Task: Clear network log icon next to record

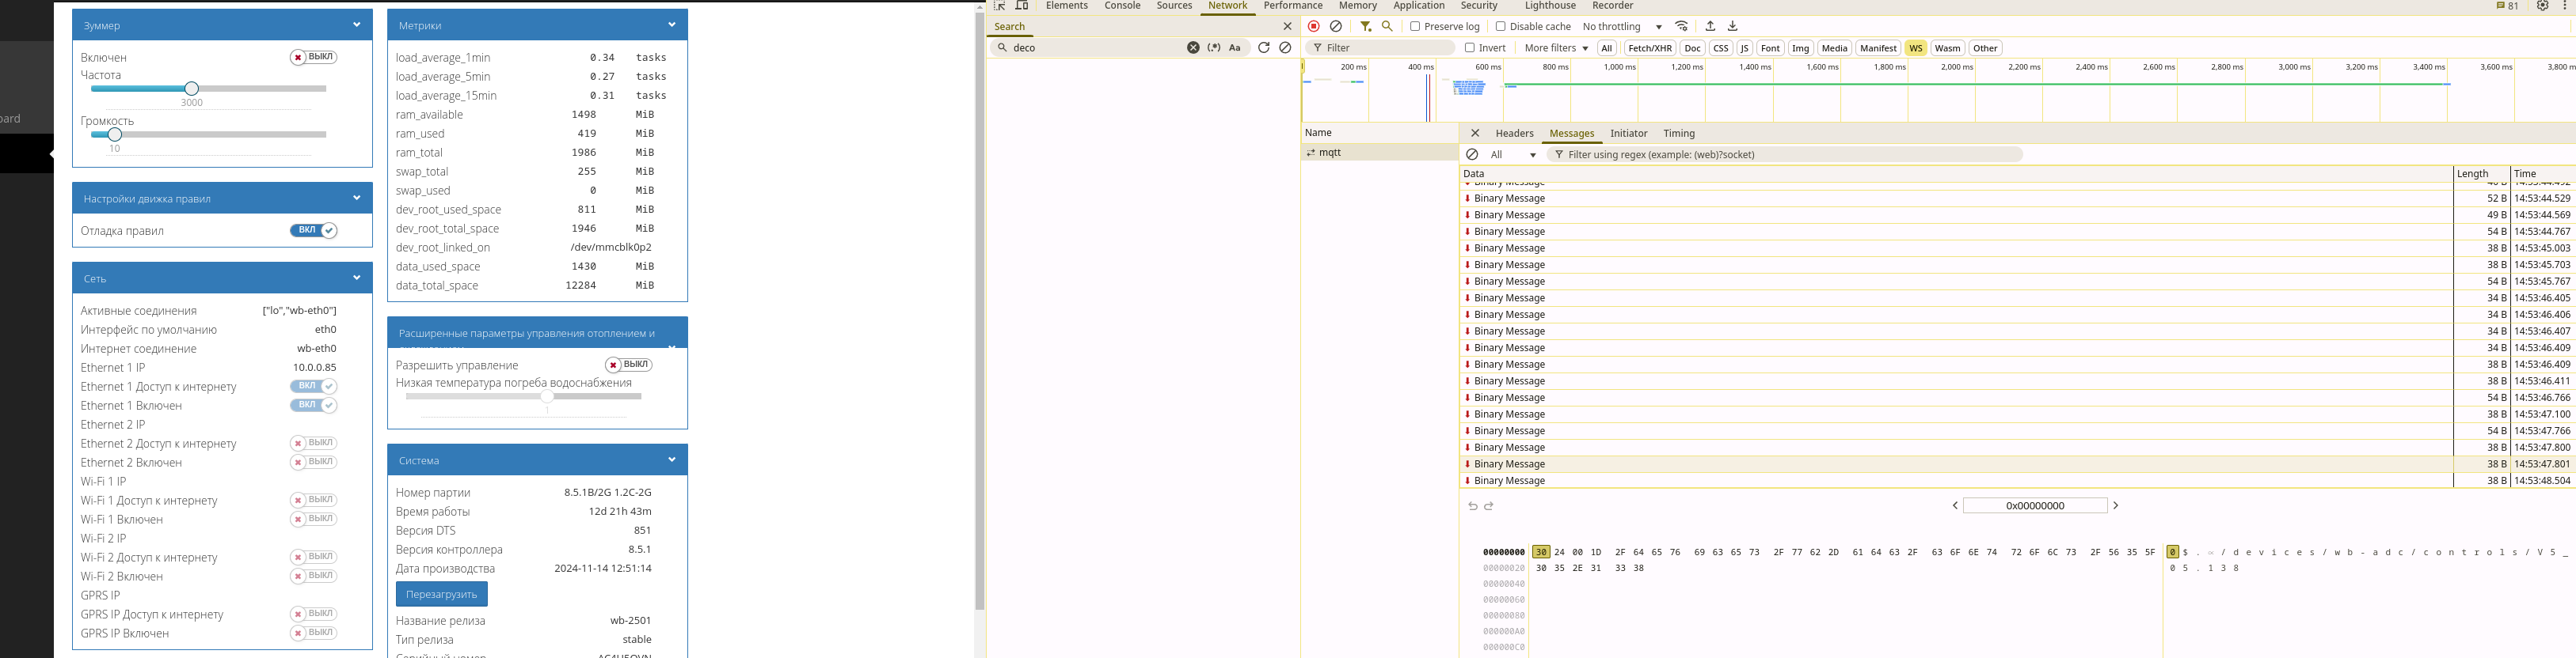Action: [x=1336, y=27]
